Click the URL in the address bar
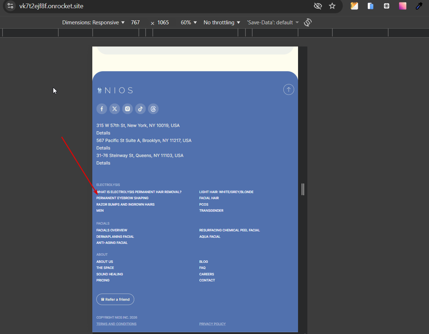This screenshot has width=429, height=334. [x=52, y=6]
